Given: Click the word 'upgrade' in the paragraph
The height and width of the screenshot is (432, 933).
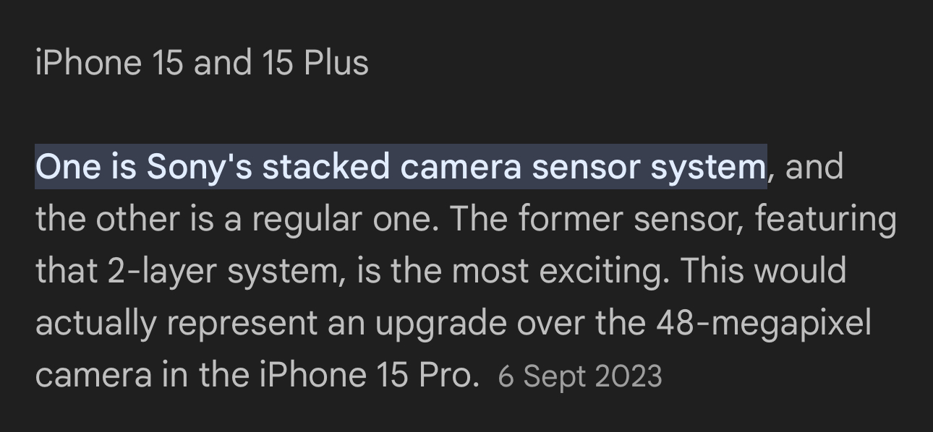Looking at the screenshot, I should (441, 324).
